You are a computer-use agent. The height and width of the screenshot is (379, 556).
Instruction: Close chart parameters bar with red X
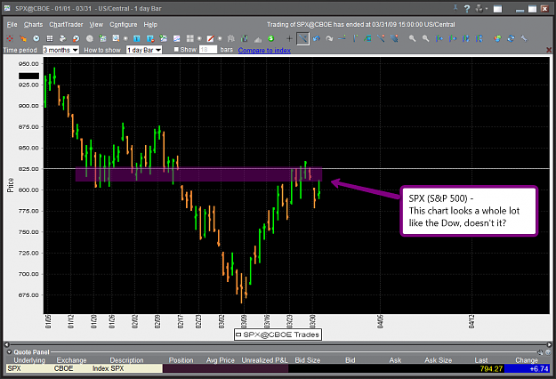click(x=549, y=50)
